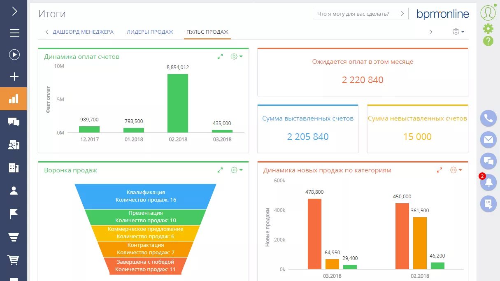500x281 pixels.
Task: Expand Динамика новых продаж chart fullscreen
Action: (440, 170)
